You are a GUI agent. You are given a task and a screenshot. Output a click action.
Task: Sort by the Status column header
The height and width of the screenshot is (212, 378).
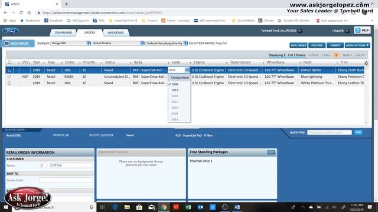coord(110,62)
